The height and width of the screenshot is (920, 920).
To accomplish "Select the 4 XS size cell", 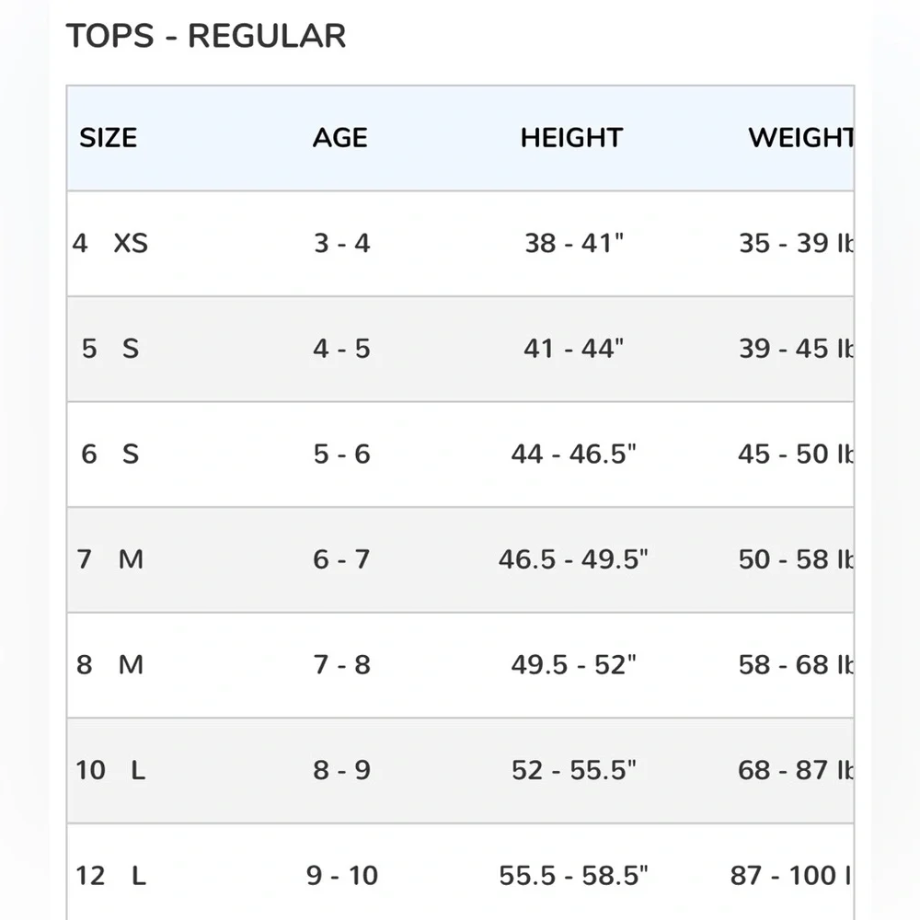I will click(x=110, y=243).
